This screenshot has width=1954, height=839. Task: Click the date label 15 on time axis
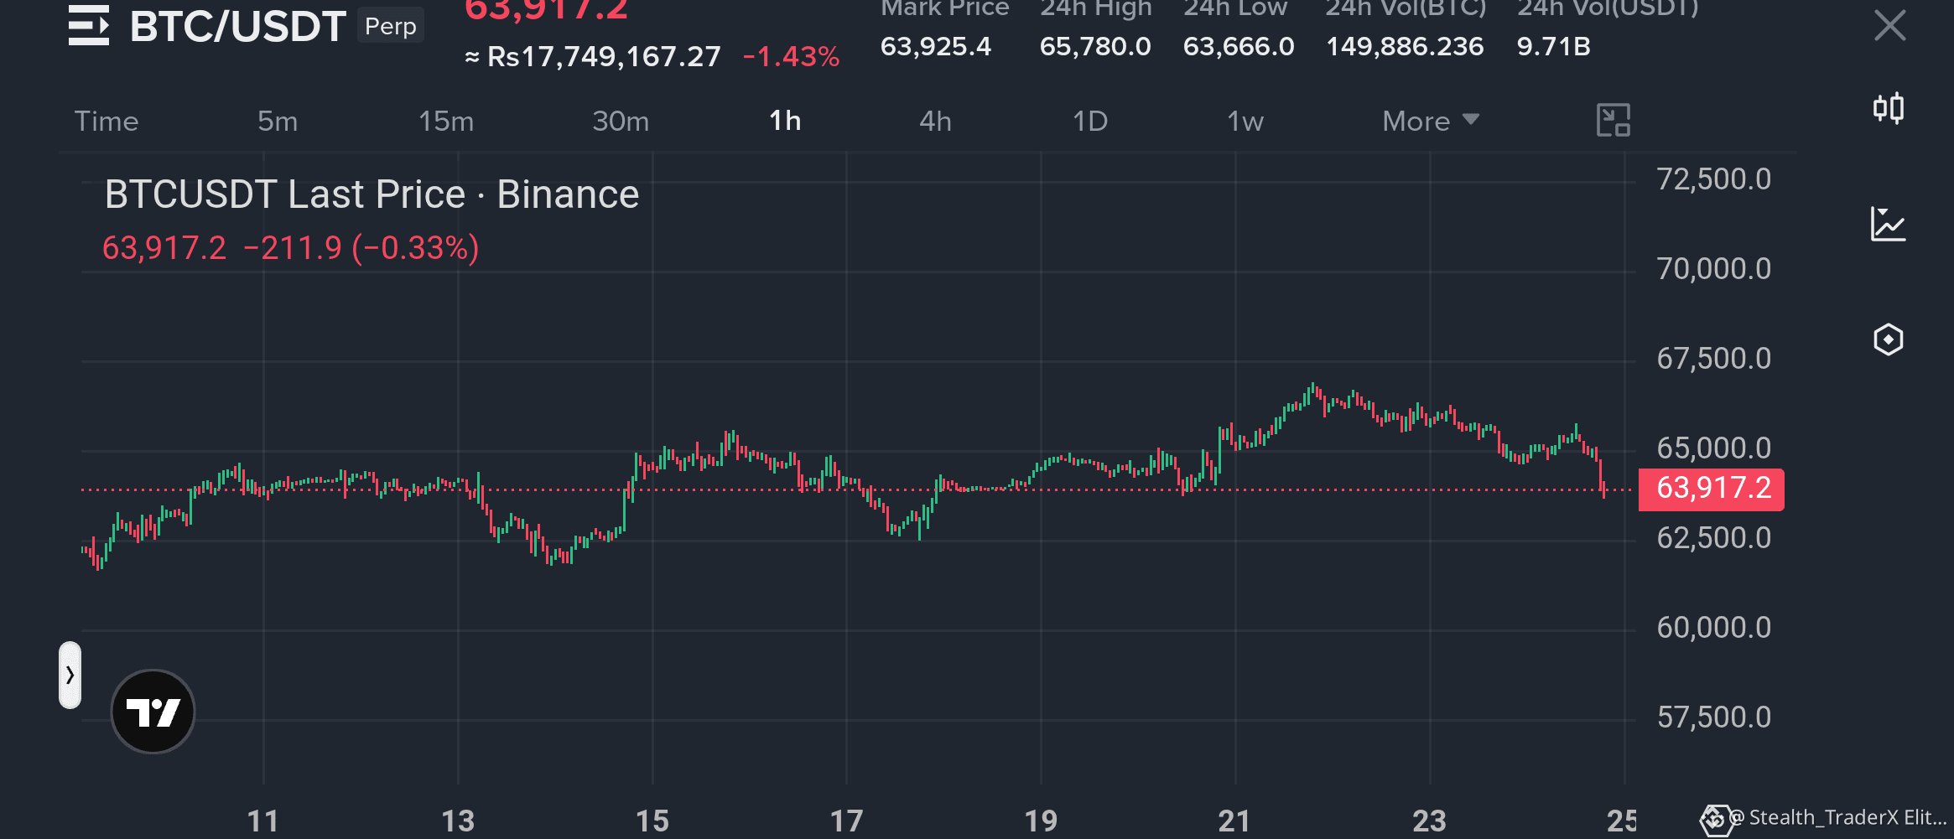(652, 821)
